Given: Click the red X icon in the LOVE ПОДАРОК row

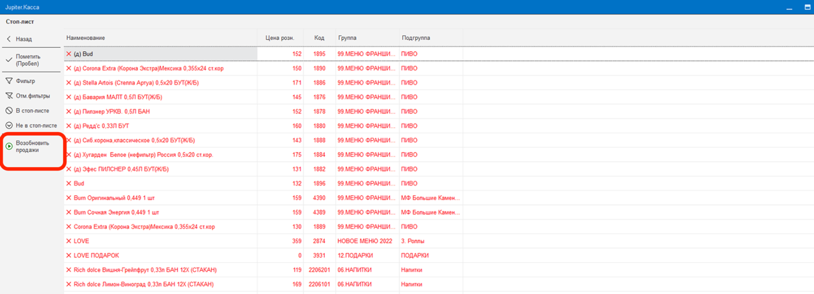Looking at the screenshot, I should point(69,256).
